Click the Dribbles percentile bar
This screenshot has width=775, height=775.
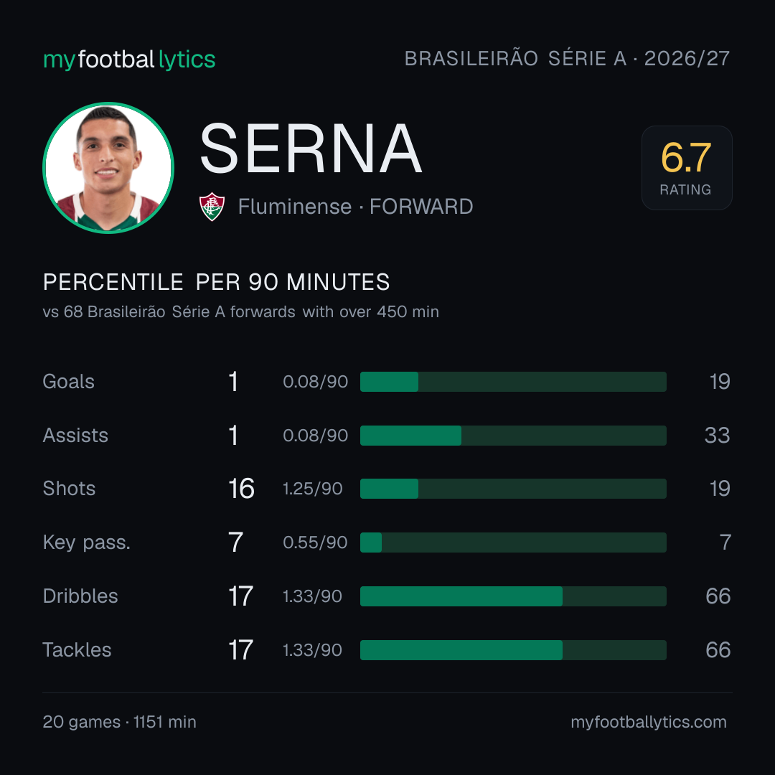click(x=513, y=596)
